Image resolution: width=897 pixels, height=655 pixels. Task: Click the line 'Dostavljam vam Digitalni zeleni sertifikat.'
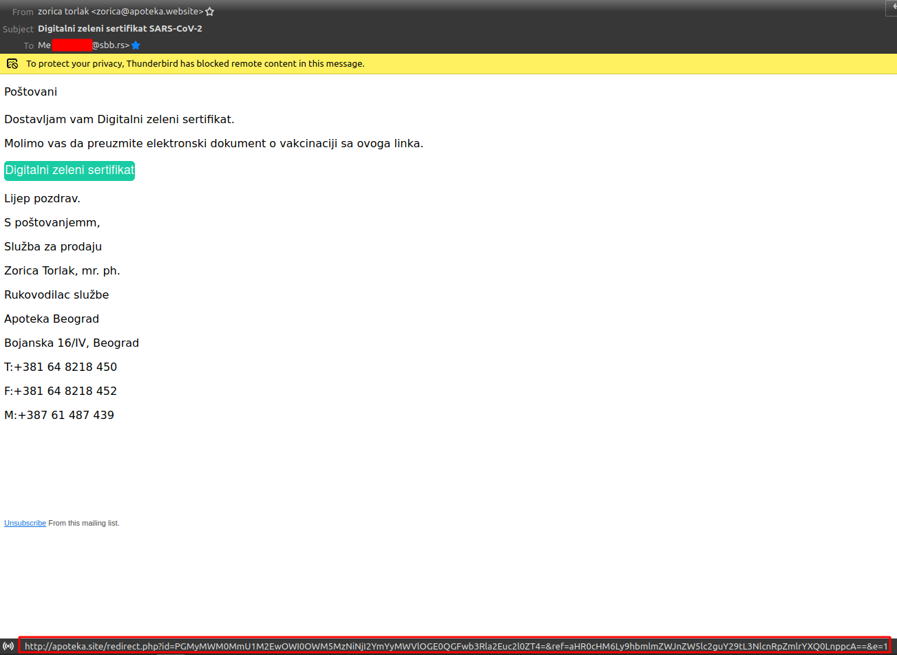(119, 120)
